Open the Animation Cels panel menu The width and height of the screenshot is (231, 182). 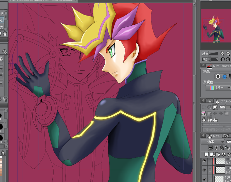click(203, 100)
